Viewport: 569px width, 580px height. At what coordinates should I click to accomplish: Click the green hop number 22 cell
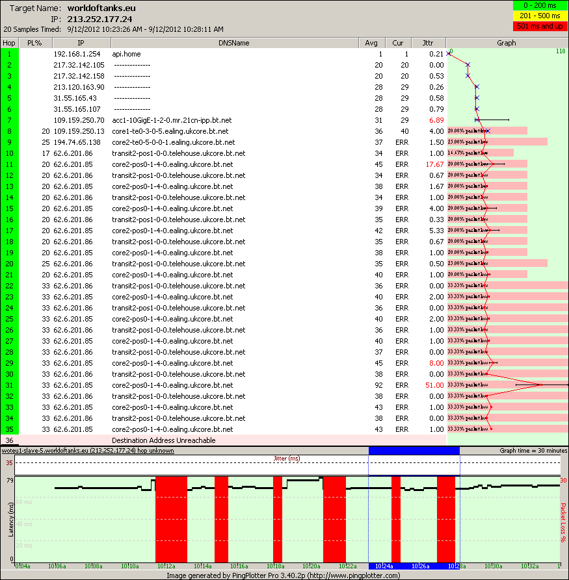9,286
